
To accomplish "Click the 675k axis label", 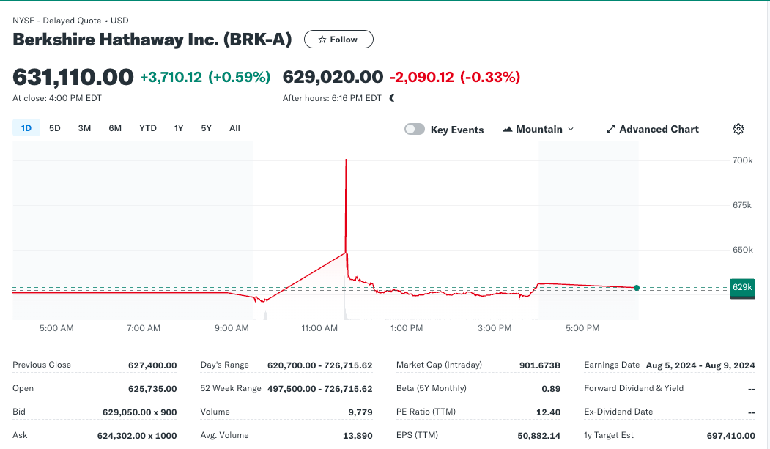I will 742,205.
